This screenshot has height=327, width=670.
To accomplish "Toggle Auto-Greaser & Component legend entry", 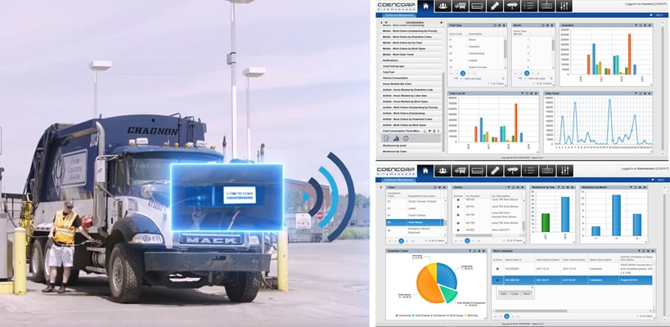I will point(429,316).
